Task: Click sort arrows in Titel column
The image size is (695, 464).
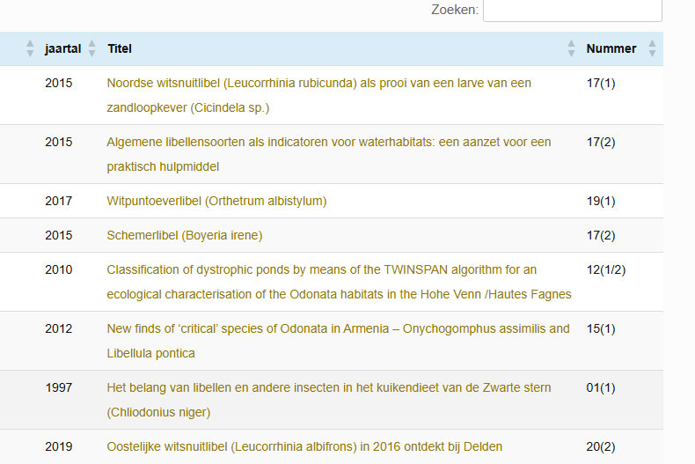Action: click(x=572, y=49)
